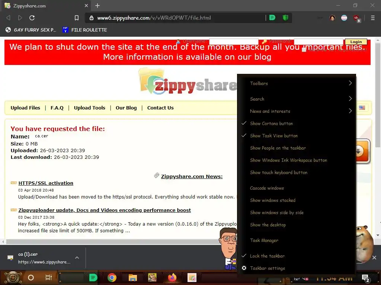Open options chevron for ca (1).cer download

click(x=77, y=258)
